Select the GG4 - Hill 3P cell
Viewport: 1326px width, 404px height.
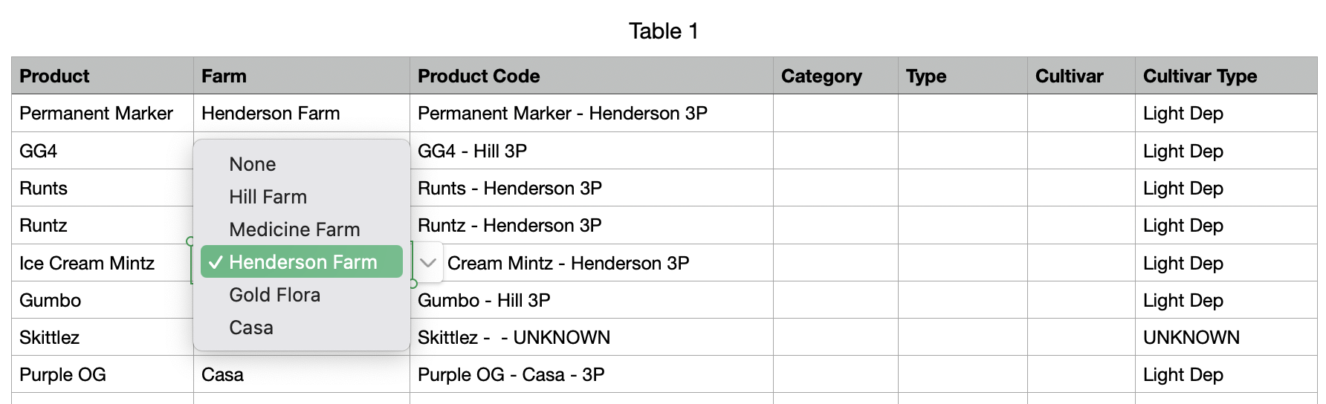click(592, 151)
